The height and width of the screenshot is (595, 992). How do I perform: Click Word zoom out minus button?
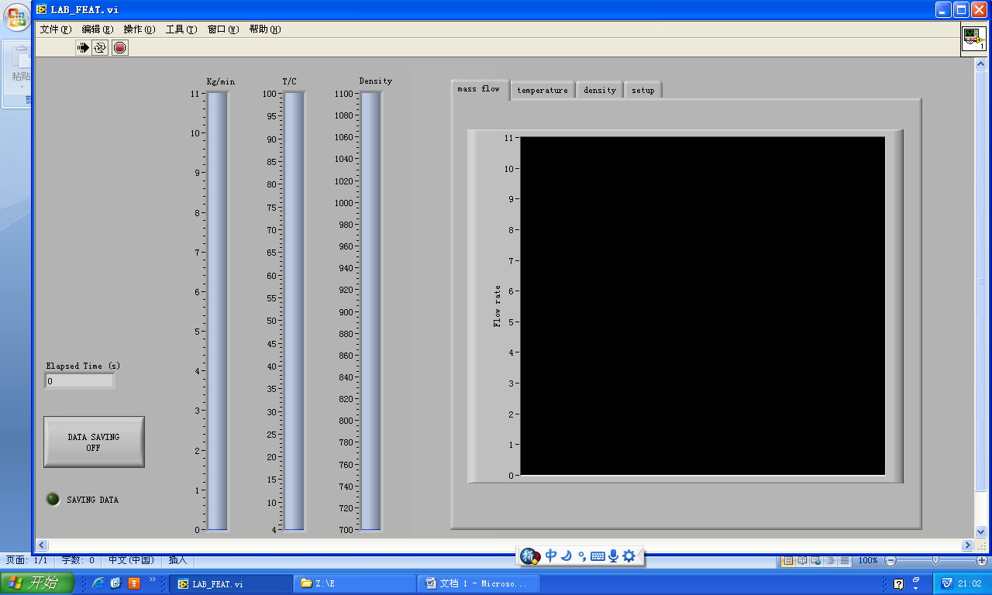click(x=890, y=560)
